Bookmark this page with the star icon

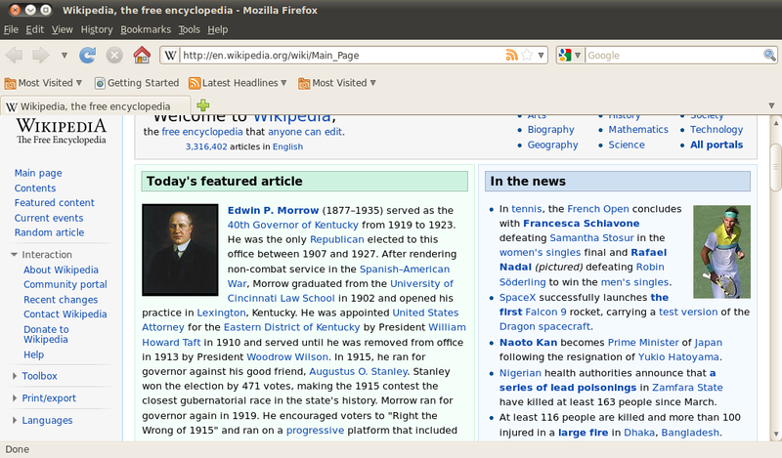pyautogui.click(x=527, y=56)
